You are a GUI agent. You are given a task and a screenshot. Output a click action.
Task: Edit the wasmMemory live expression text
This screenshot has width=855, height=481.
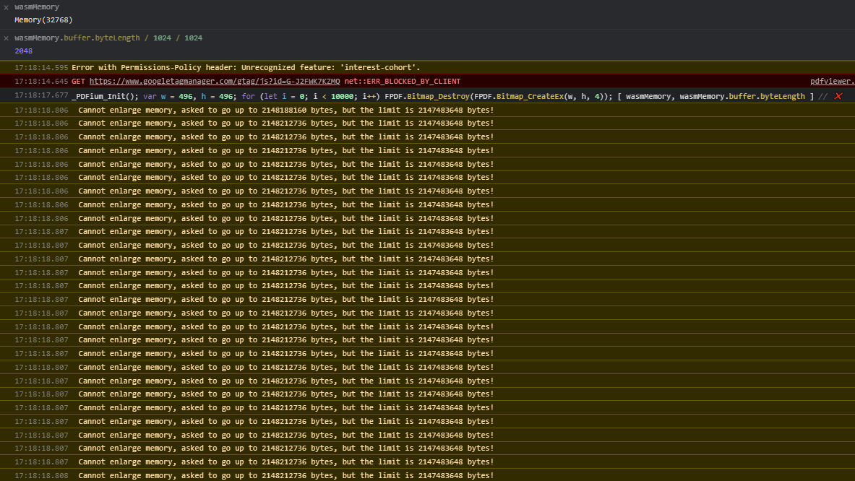tap(37, 7)
